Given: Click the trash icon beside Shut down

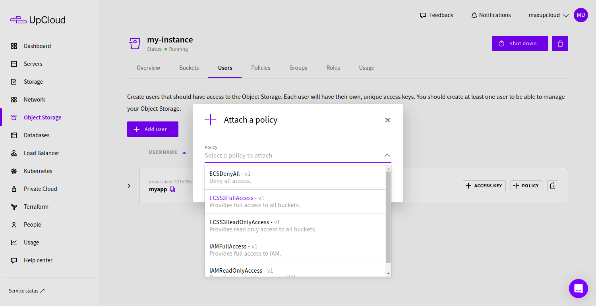Looking at the screenshot, I should [x=560, y=44].
